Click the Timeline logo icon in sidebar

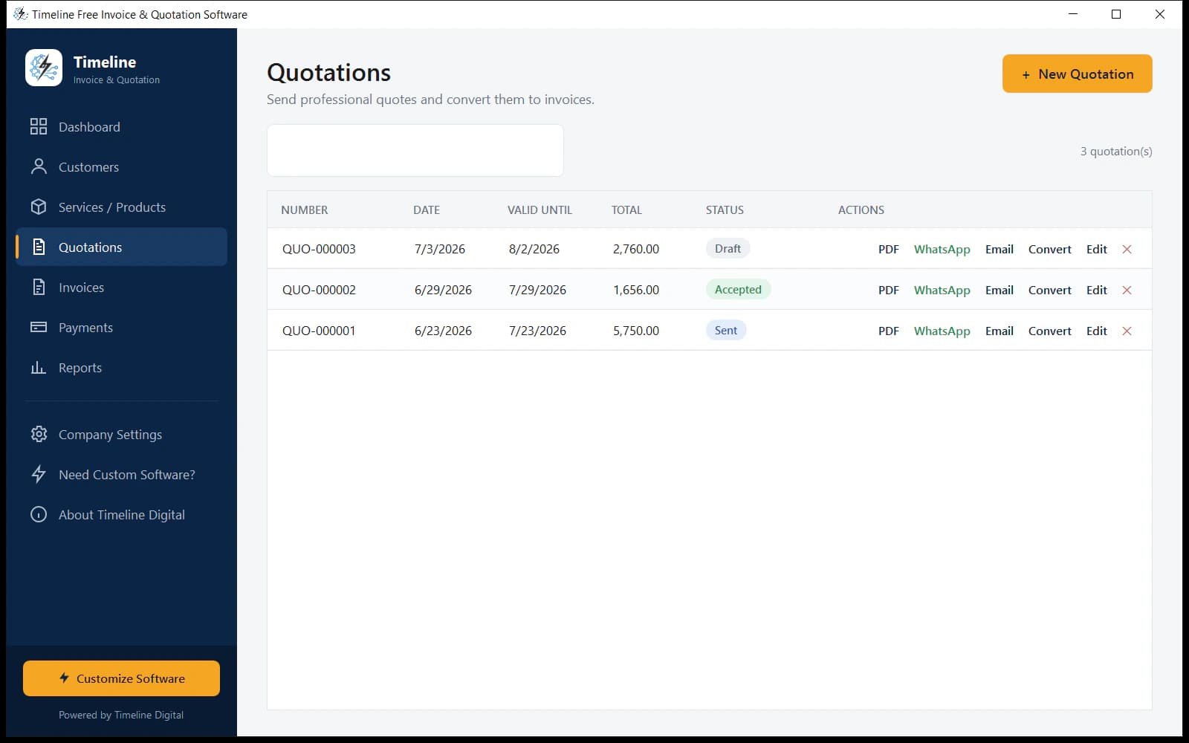(44, 68)
